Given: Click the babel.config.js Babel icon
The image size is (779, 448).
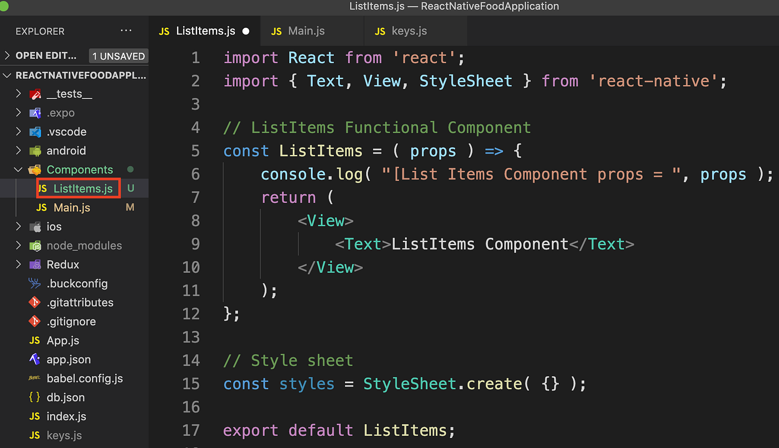Looking at the screenshot, I should (x=34, y=378).
